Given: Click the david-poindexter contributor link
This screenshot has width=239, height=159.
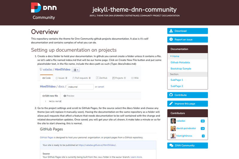Looking at the screenshot, I should click(186, 128).
